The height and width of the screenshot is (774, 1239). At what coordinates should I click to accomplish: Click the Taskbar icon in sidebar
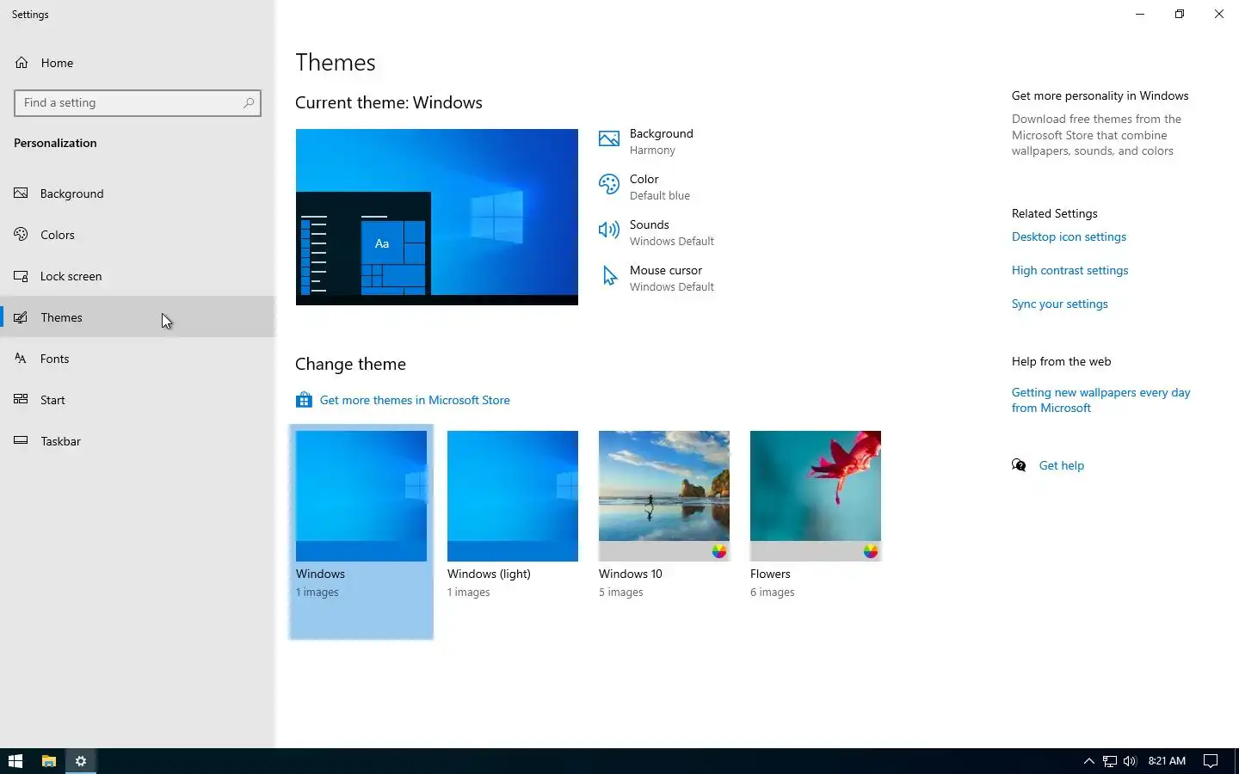point(22,441)
